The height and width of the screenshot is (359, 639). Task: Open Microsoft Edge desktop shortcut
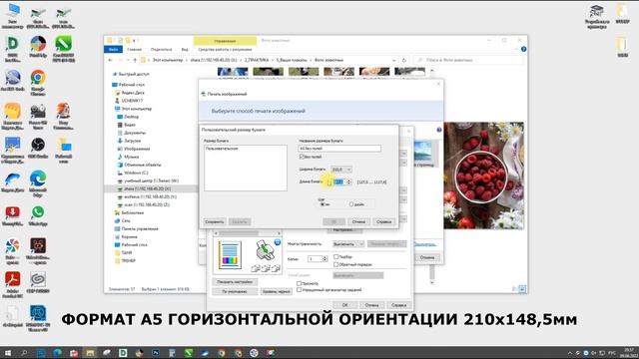(x=38, y=183)
